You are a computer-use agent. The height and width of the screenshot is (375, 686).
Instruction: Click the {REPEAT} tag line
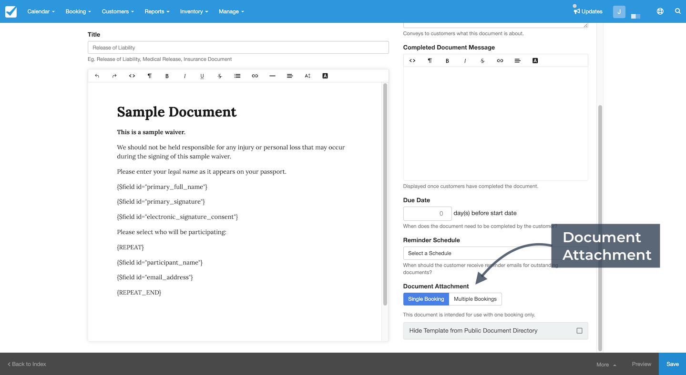(x=130, y=247)
